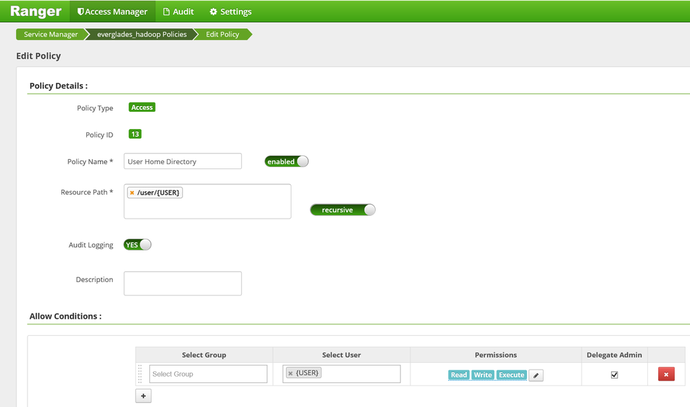Grab the row drag handle

pos(140,374)
